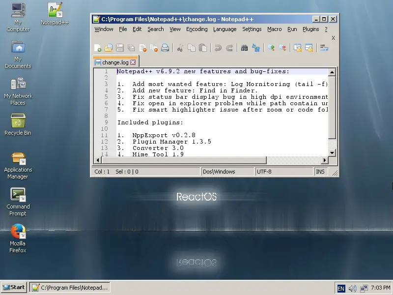Click the EN language indicator in tray

pos(341,288)
